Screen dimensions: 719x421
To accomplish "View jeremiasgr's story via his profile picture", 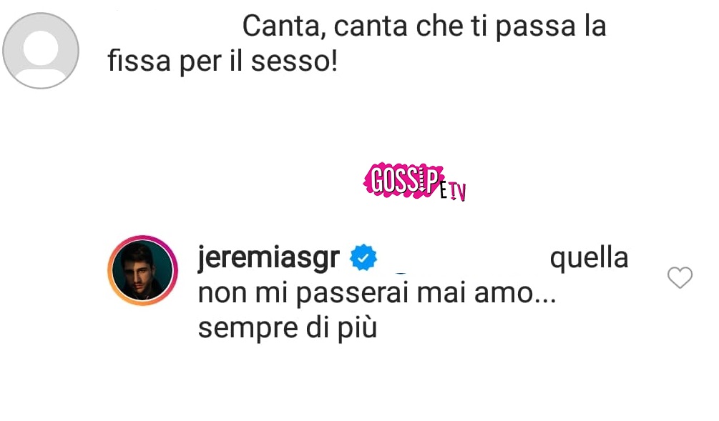I will (142, 270).
